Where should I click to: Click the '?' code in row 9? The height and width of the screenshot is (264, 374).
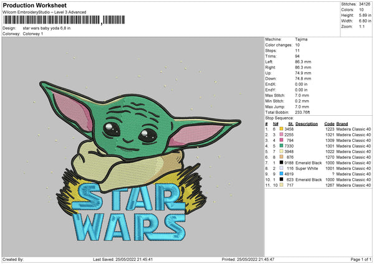(x=333, y=174)
